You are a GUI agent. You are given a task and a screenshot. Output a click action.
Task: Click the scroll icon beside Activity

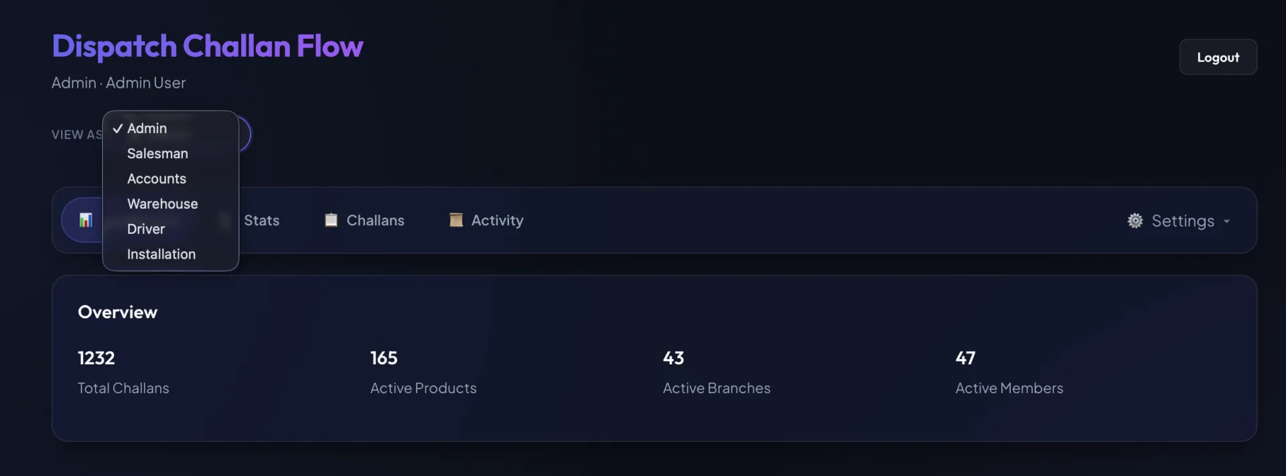tap(456, 220)
